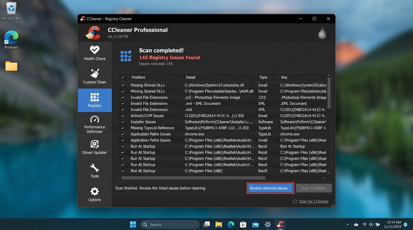413x230 pixels.
Task: Open File Explorer from the taskbar
Action: coord(218,225)
